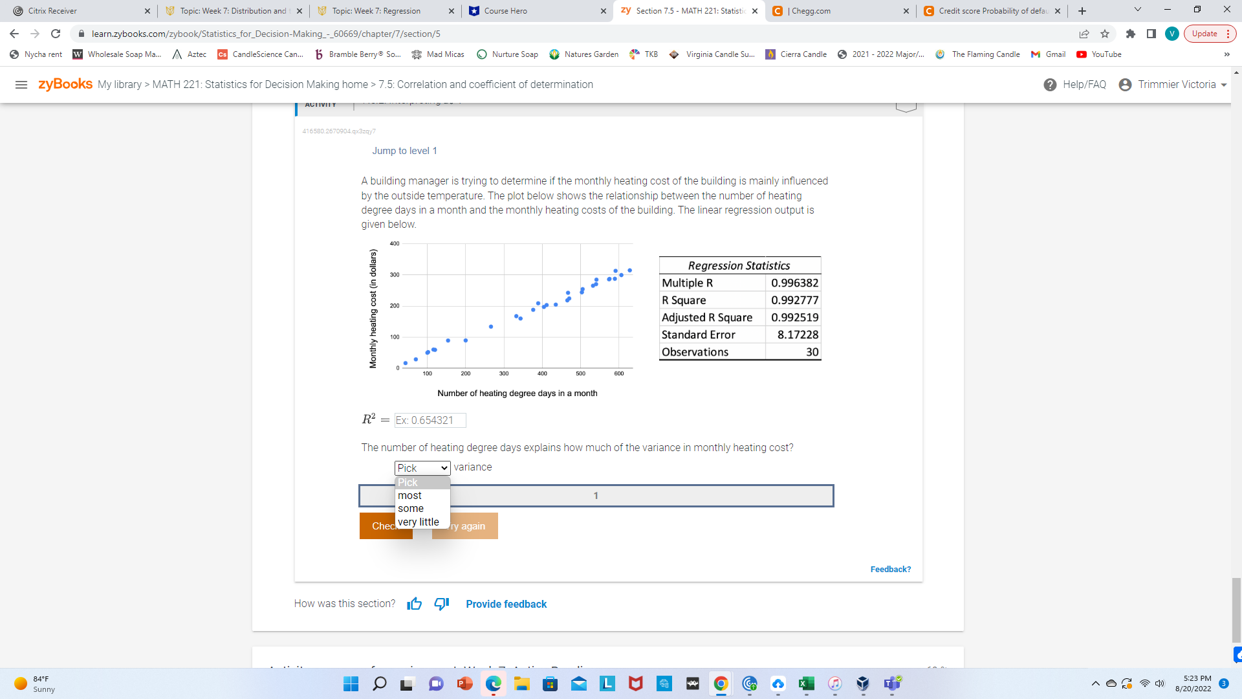
Task: Launch Excel from the taskbar
Action: pyautogui.click(x=806, y=684)
